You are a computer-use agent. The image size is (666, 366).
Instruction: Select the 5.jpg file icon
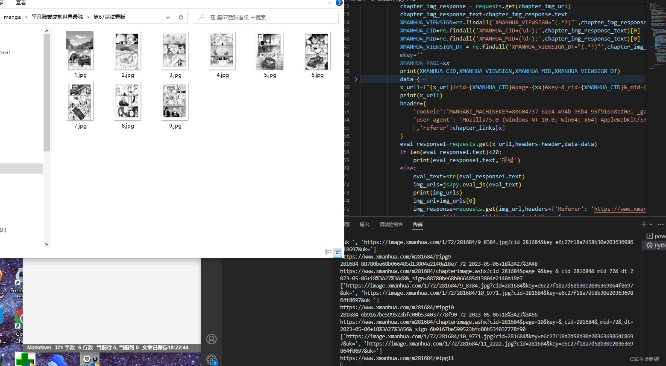click(x=270, y=51)
